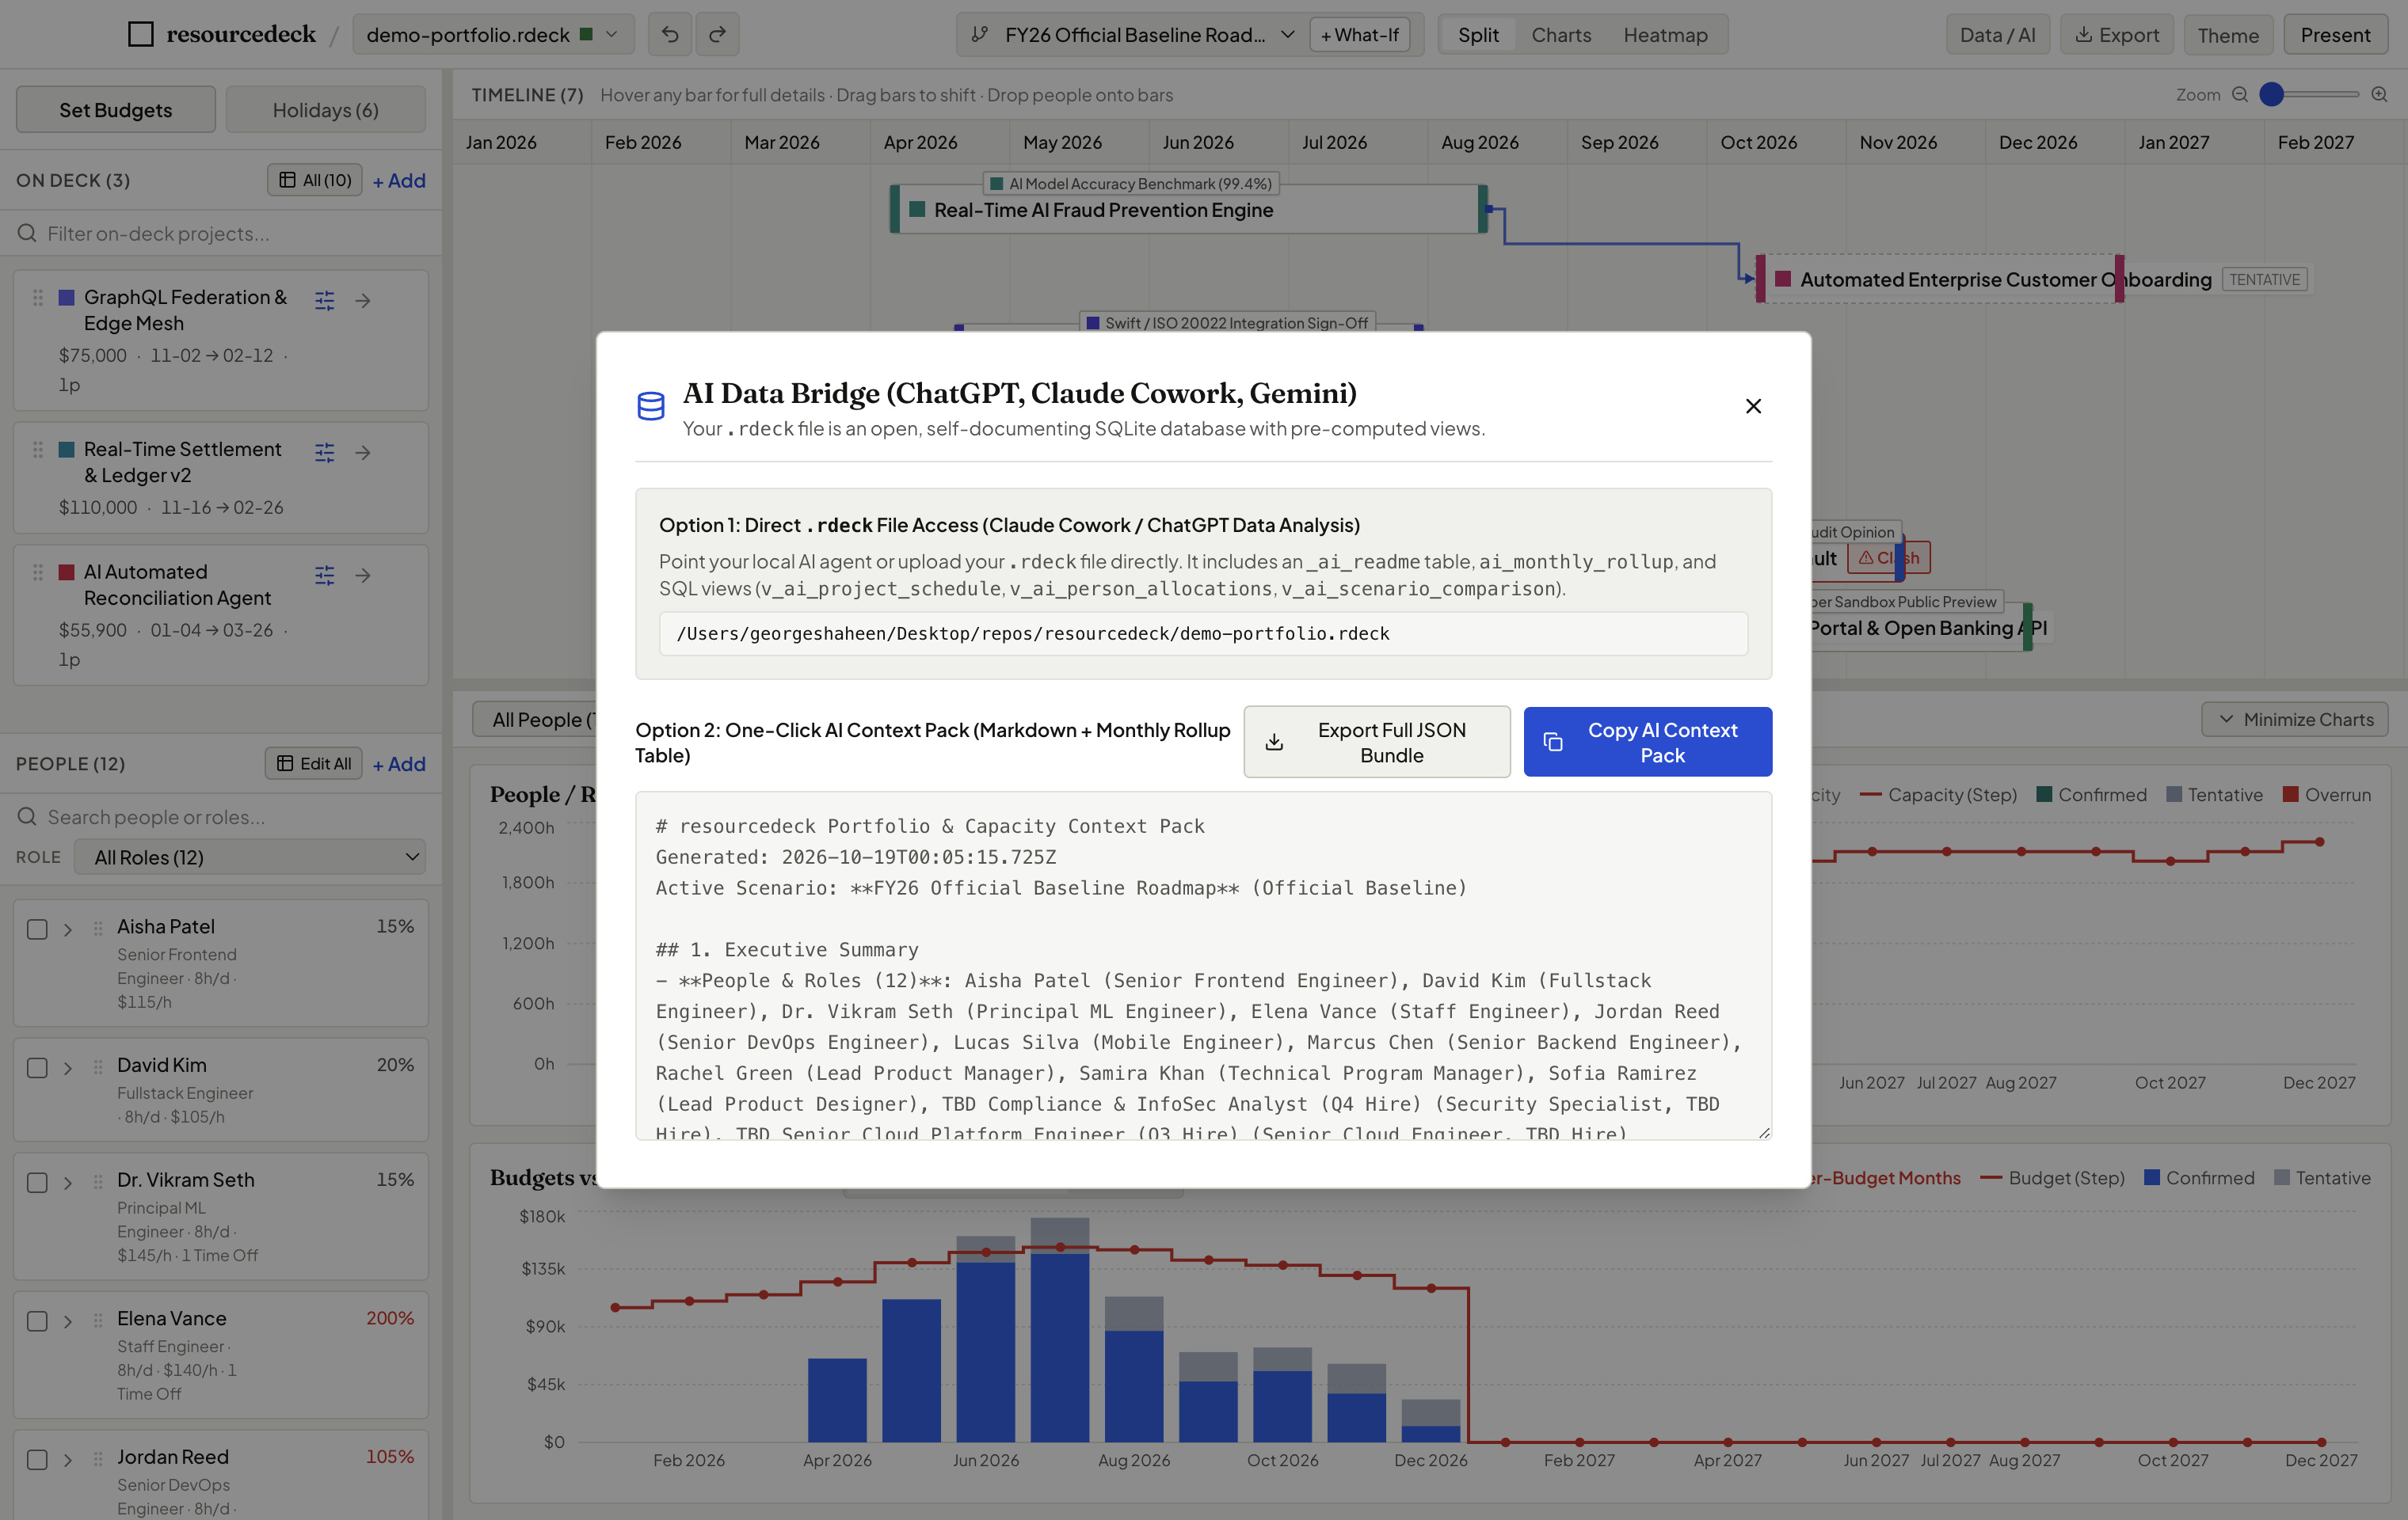Expand David Kim details chevron

[68, 1068]
